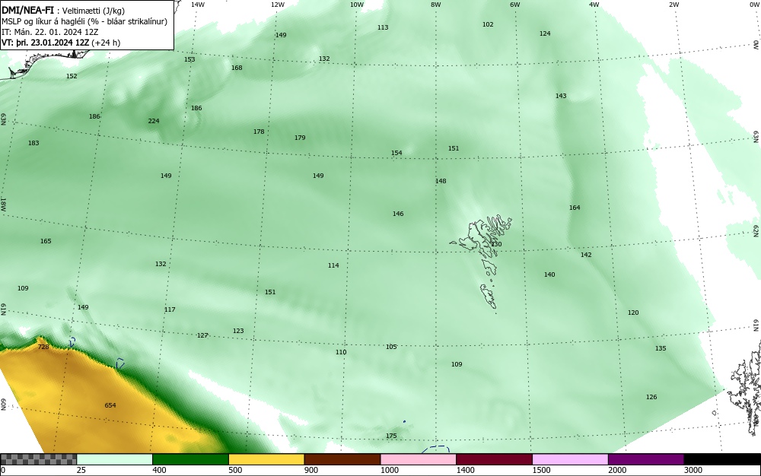
Task: Click the 12W longitude label
Action: click(278, 5)
